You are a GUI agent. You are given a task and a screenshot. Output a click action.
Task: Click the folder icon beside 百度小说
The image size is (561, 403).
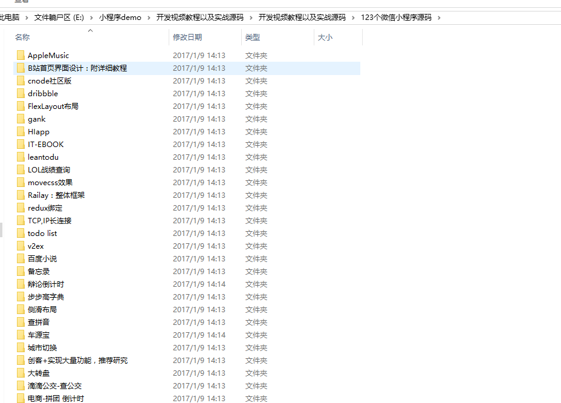[x=21, y=258]
